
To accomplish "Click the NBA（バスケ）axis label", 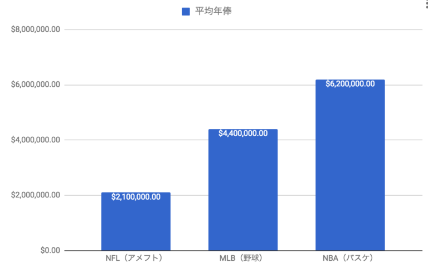I will pos(348,258).
